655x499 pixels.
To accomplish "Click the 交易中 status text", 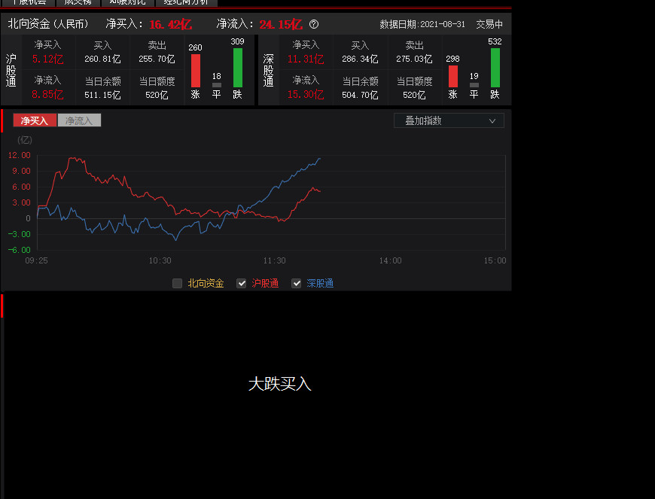I will pos(489,24).
